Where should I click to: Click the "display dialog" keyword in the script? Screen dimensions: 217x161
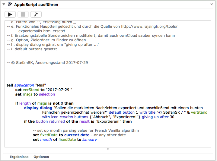pyautogui.click(x=38, y=108)
